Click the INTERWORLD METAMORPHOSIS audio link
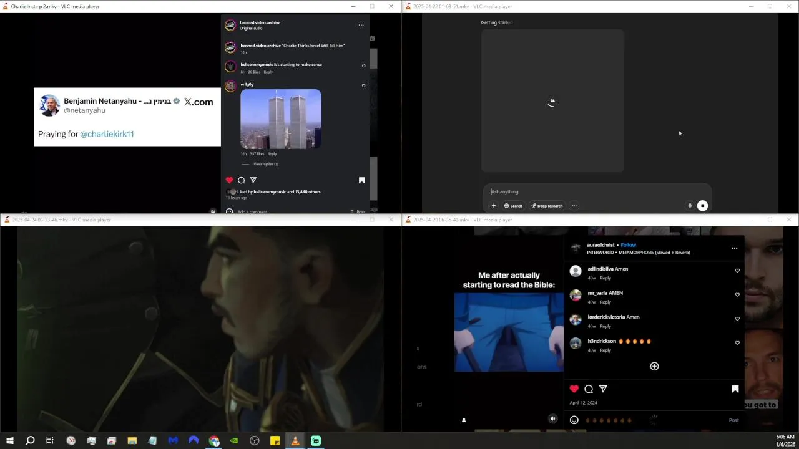The height and width of the screenshot is (449, 799). tap(638, 253)
